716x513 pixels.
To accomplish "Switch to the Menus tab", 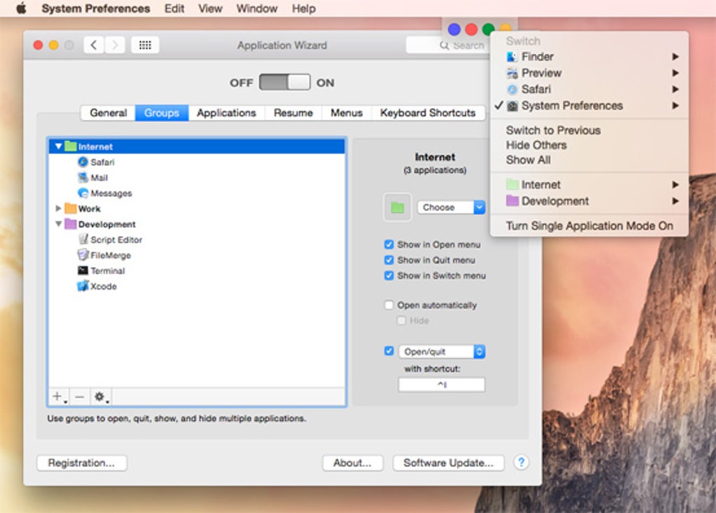I will click(347, 113).
